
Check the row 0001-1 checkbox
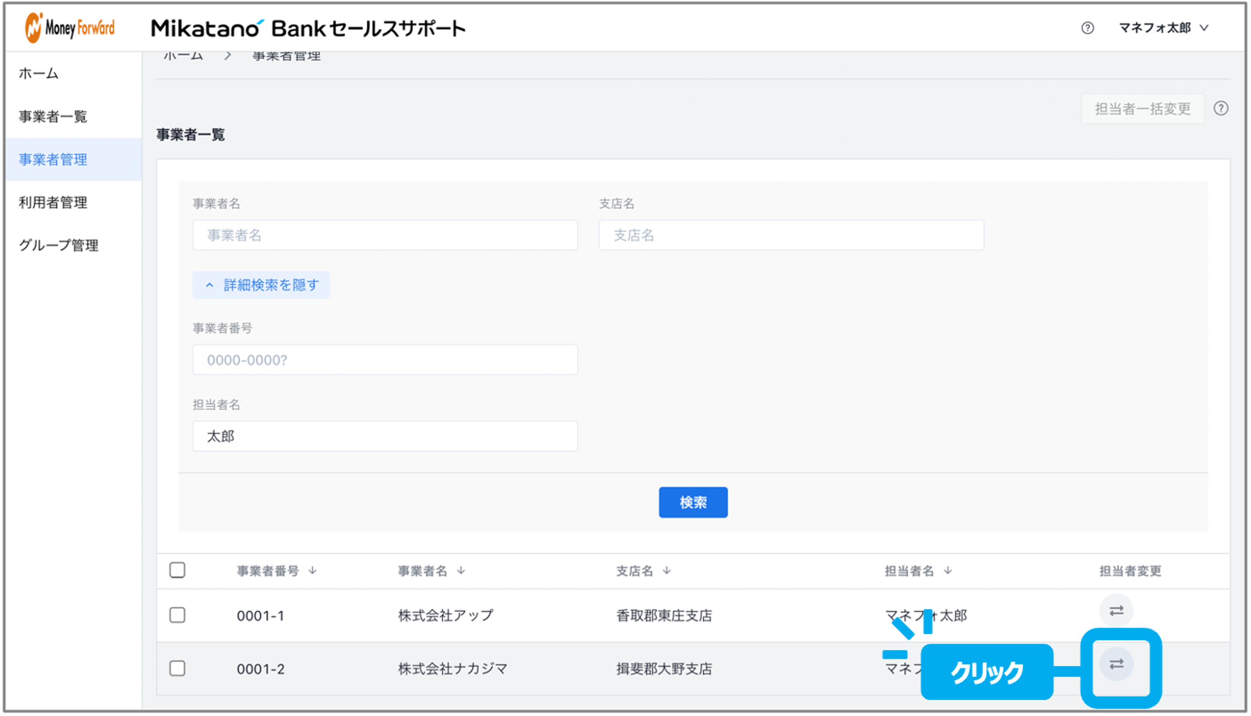click(177, 615)
